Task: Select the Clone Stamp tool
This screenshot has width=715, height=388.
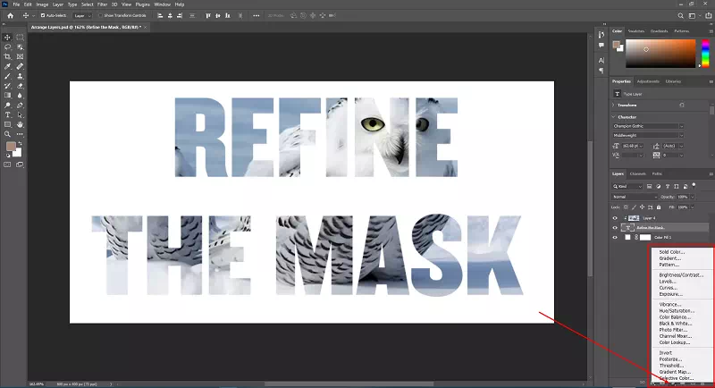Action: click(20, 76)
